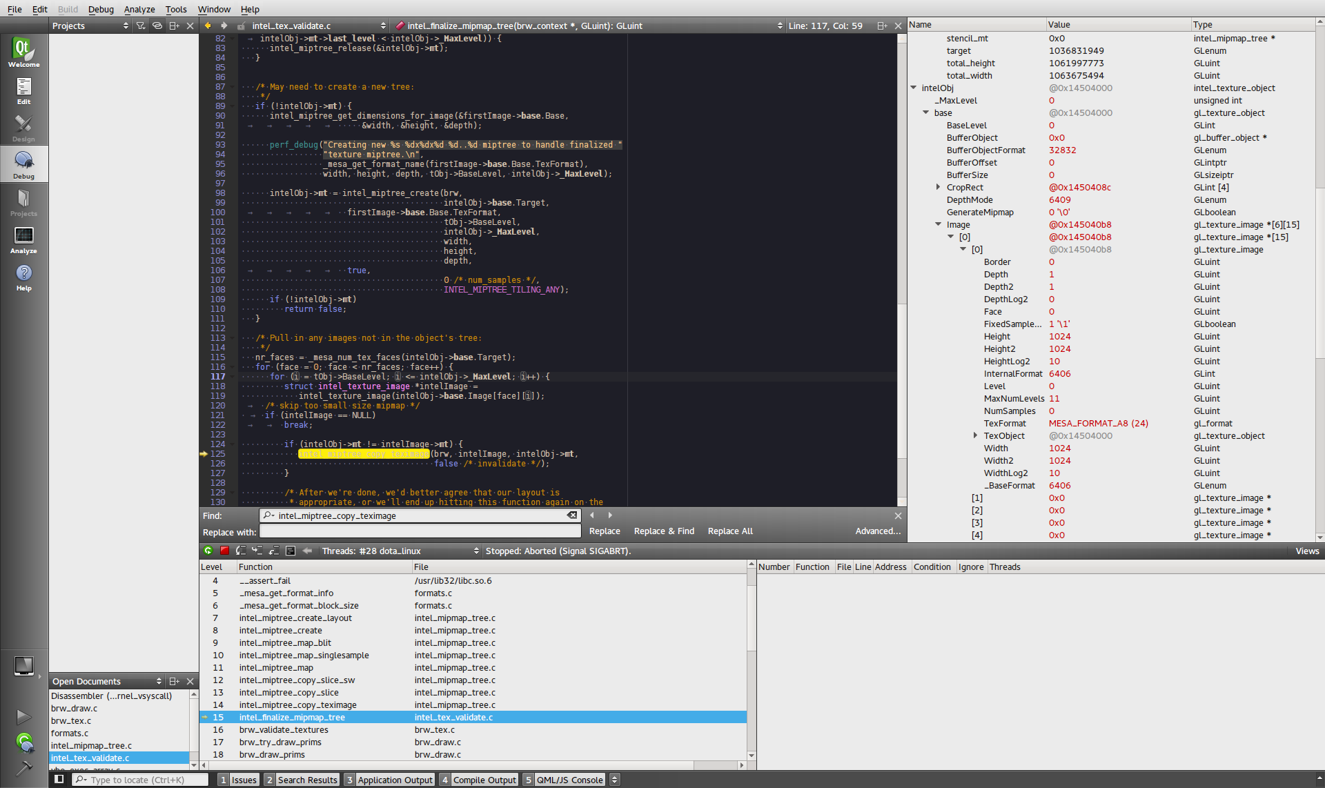Click the Continue debugging icon
1325x788 pixels.
[x=208, y=551]
